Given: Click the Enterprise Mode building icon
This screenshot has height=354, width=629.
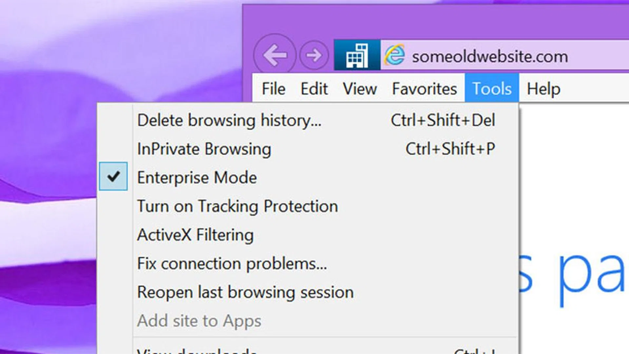Looking at the screenshot, I should pos(357,55).
